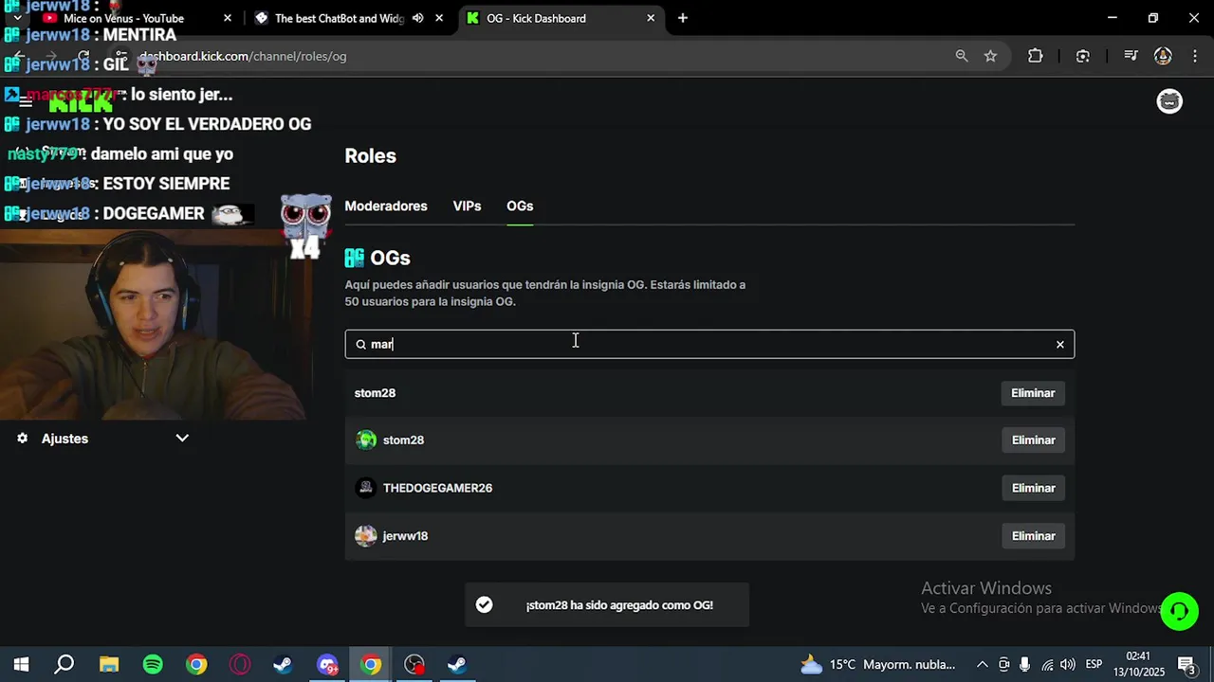Switch to Mice on Venus YouTube tab
This screenshot has height=682, width=1214.
point(123,18)
